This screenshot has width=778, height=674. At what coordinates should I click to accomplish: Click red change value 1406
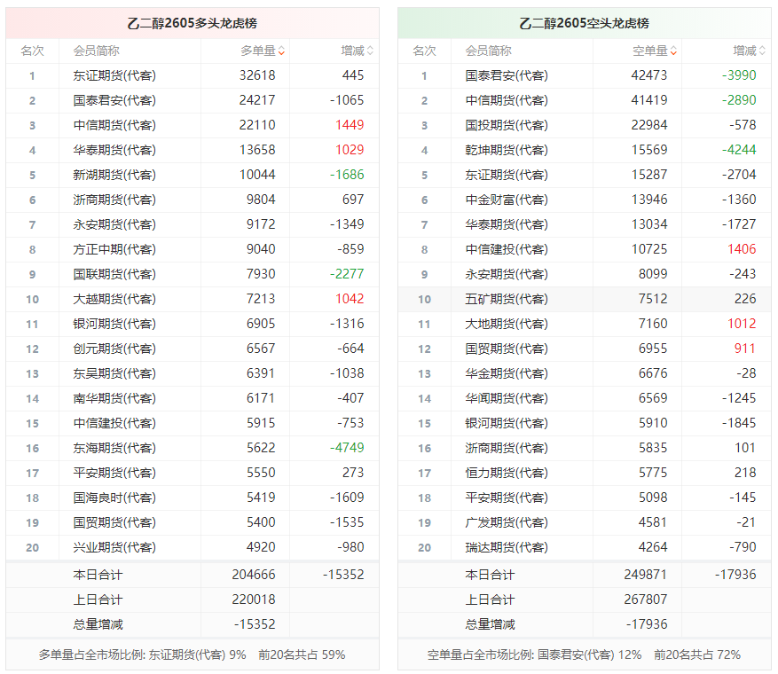point(742,249)
